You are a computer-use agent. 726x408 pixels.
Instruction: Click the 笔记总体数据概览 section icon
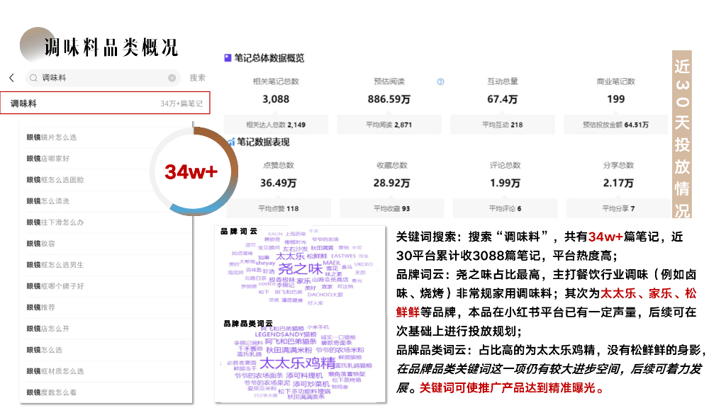(x=228, y=58)
